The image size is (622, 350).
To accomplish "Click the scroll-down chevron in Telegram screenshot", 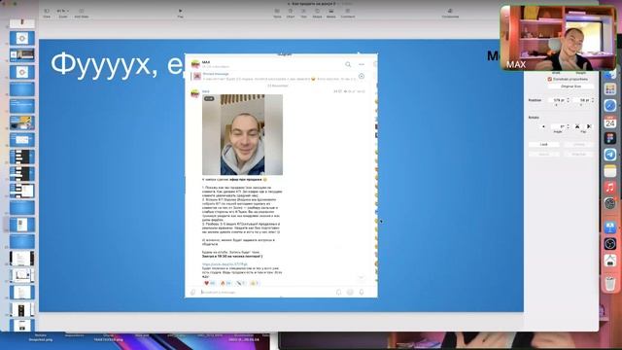I will click(361, 277).
